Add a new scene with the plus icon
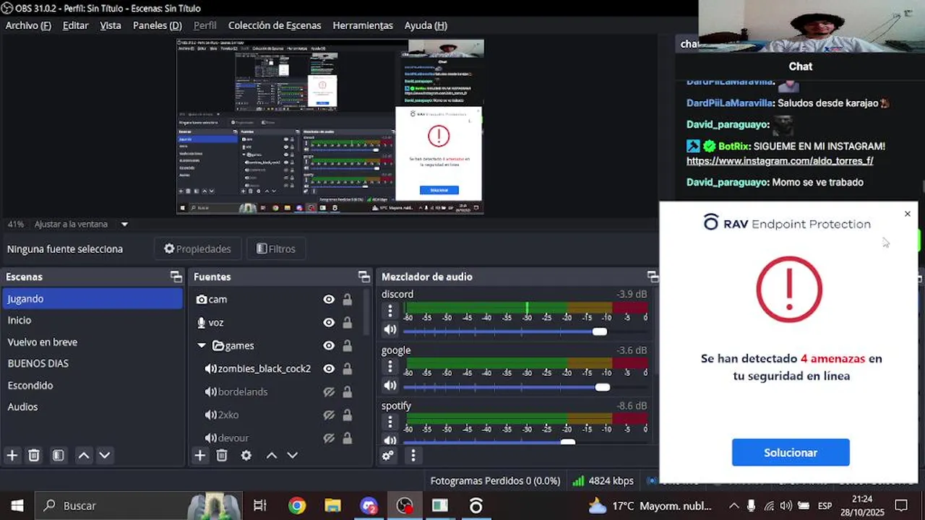 click(12, 455)
